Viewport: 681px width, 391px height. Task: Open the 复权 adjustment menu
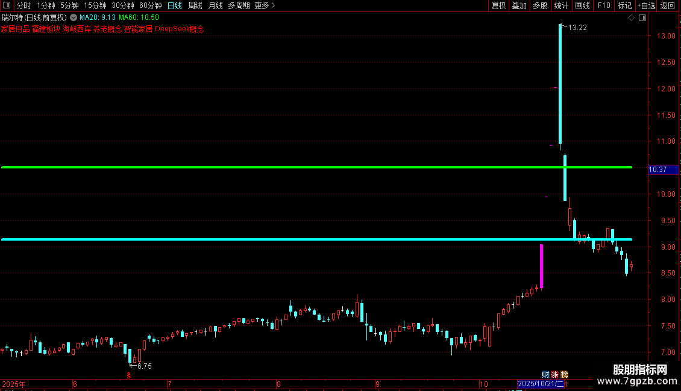coord(498,5)
